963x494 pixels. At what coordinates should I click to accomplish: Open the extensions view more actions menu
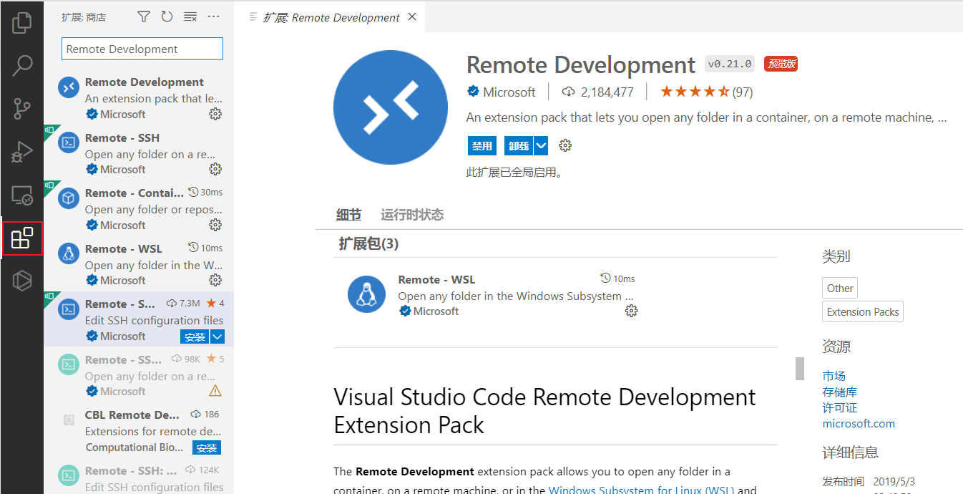tap(213, 16)
